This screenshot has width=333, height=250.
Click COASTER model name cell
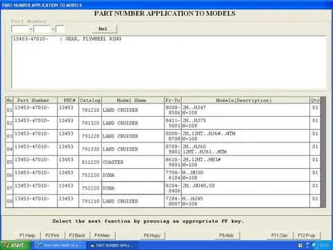(133, 162)
